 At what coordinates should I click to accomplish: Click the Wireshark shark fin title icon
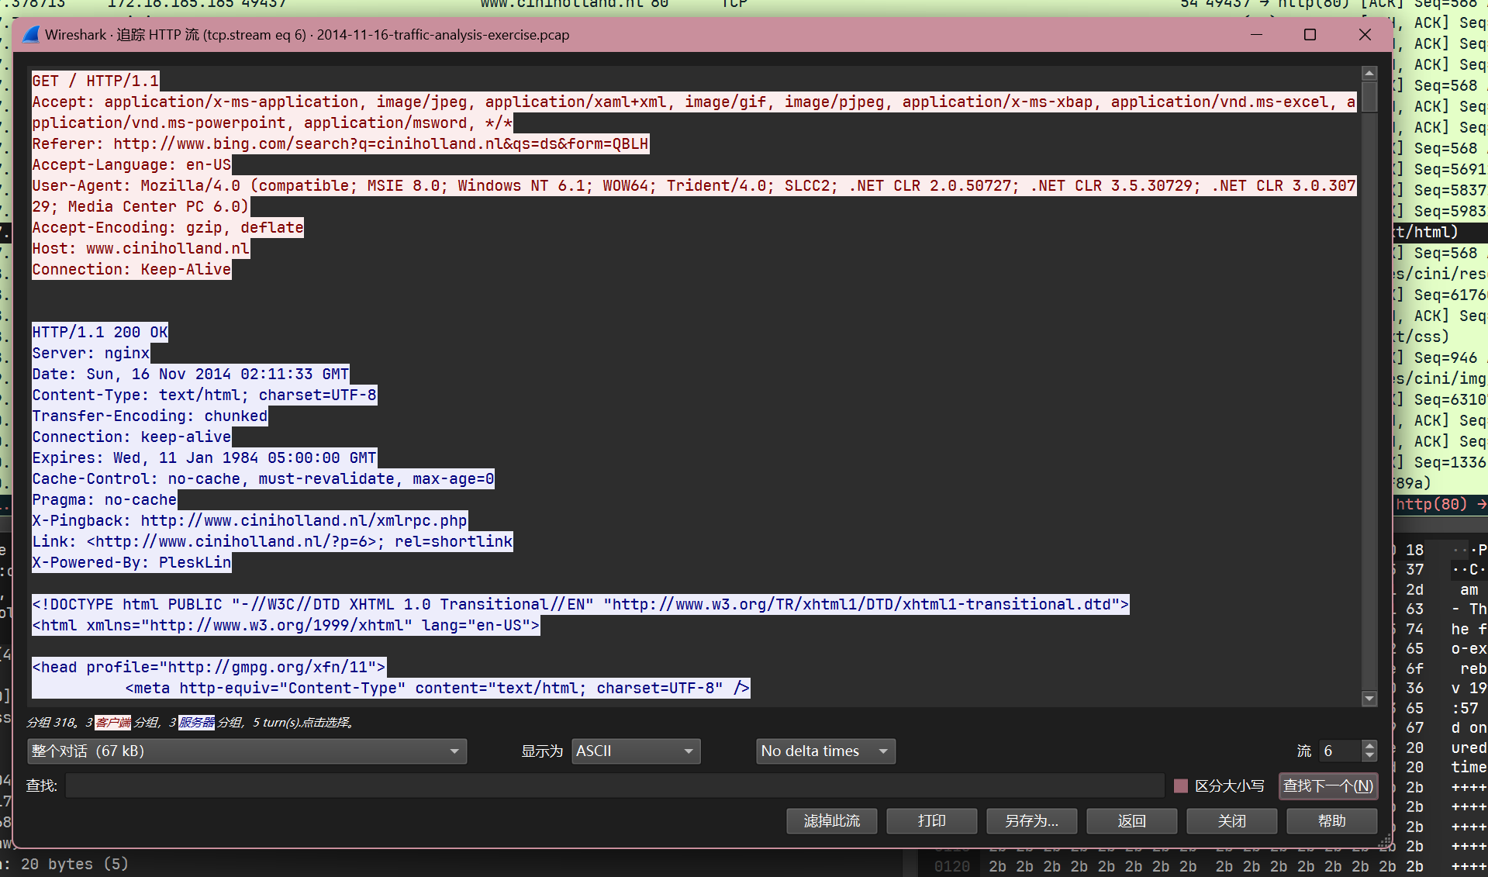click(31, 35)
